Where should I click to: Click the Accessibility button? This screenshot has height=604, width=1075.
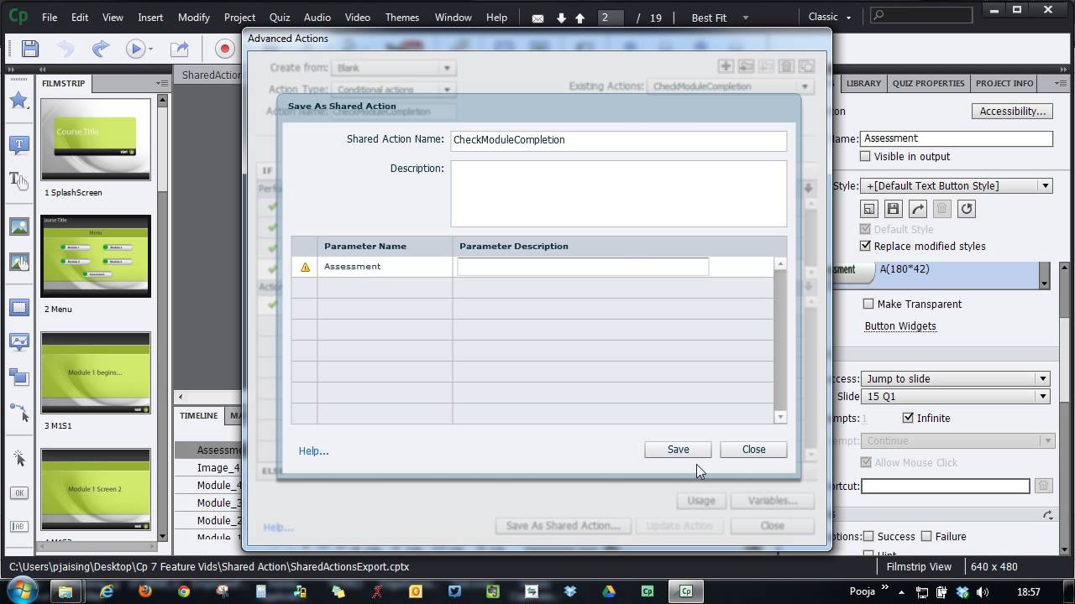(x=1013, y=111)
